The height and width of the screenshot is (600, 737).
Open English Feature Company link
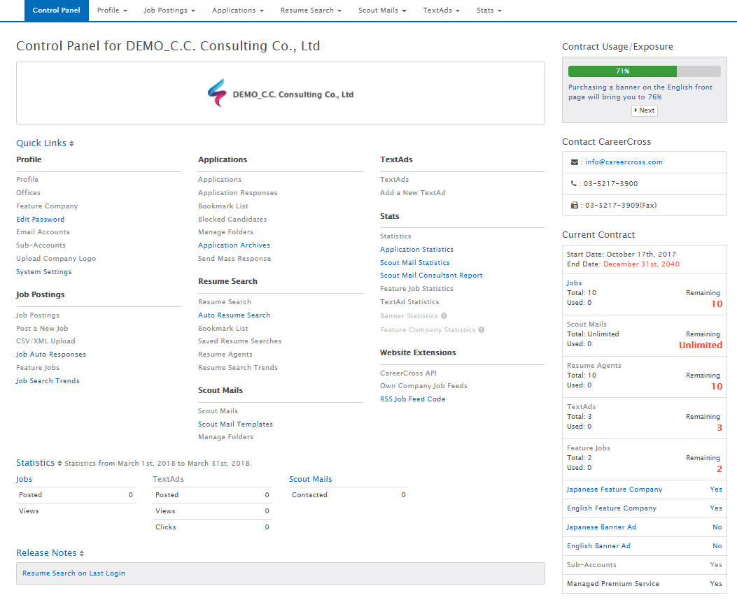click(612, 508)
